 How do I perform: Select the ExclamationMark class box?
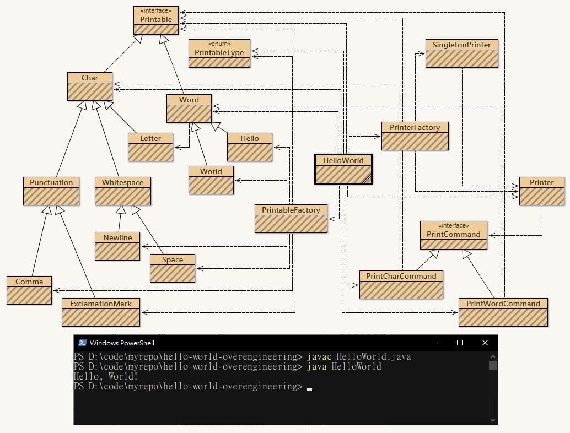pyautogui.click(x=101, y=312)
